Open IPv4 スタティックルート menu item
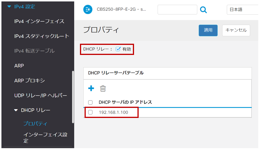Image resolution: width=260 pixels, height=149 pixels. coord(42,36)
